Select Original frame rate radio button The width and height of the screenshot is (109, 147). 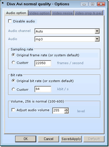[x=13, y=55]
